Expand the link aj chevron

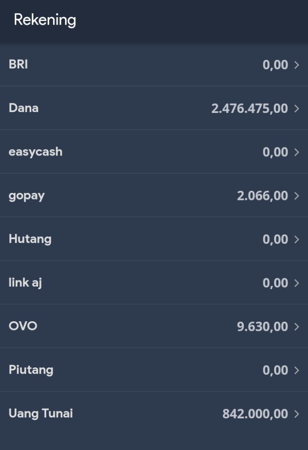(297, 283)
